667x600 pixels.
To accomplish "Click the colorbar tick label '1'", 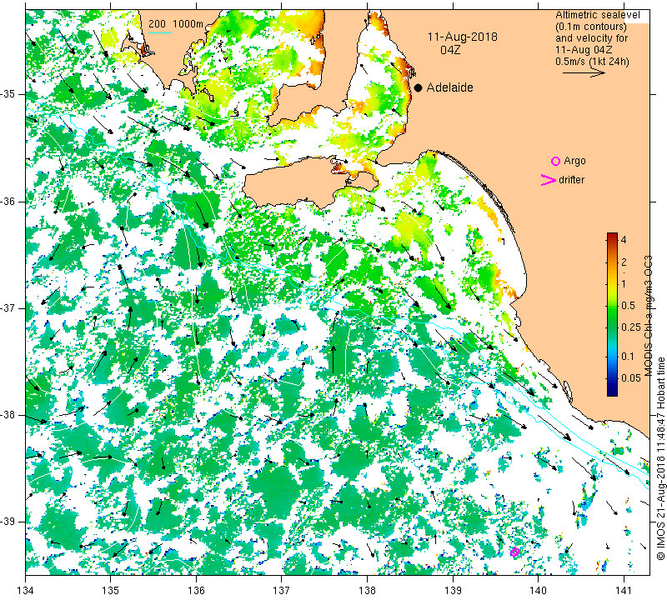I will [x=624, y=283].
